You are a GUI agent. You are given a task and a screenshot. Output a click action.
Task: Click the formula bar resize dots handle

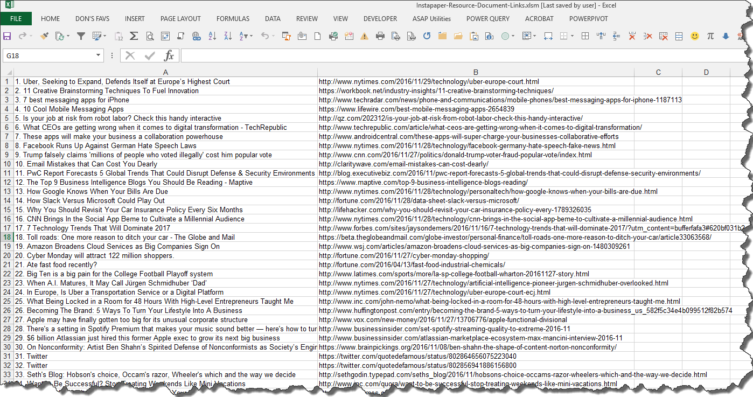coord(111,55)
